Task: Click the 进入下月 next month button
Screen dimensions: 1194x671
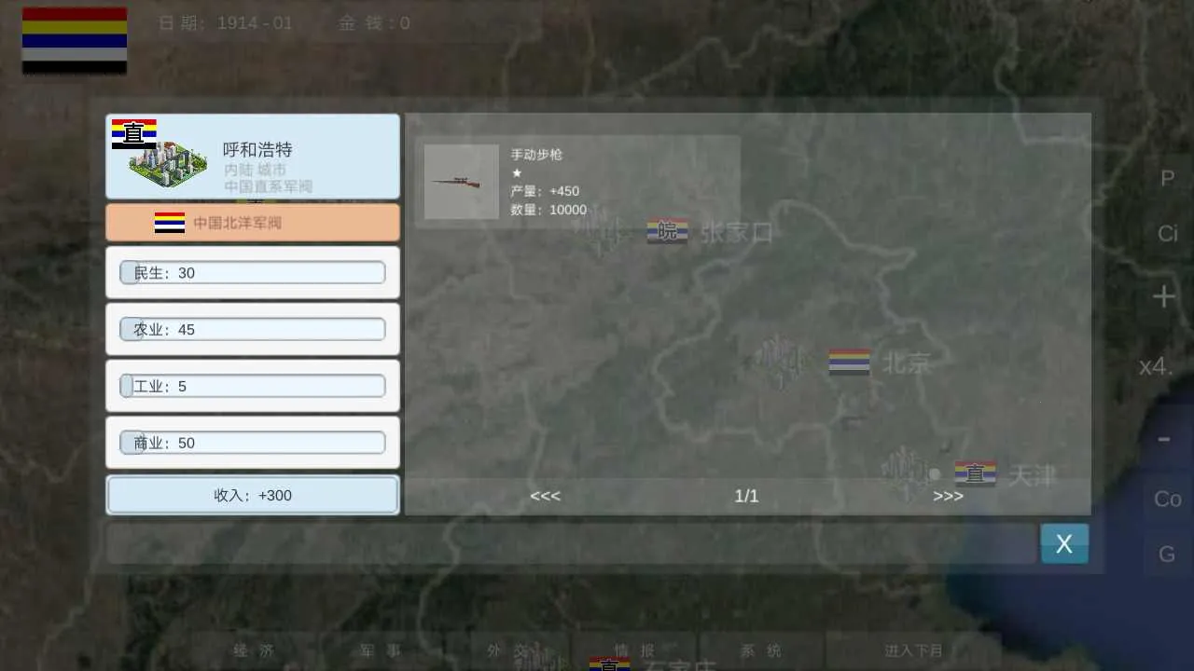Action: [x=913, y=650]
